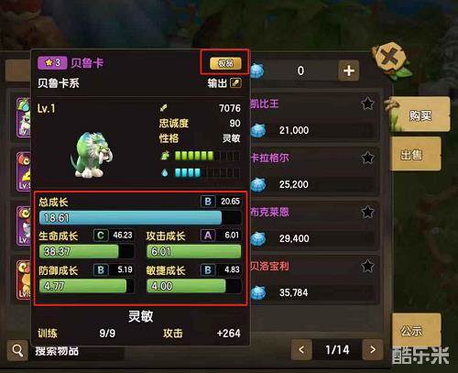Screen dimensions: 458x373
Task: Go to previous page arrow
Action: 301,350
